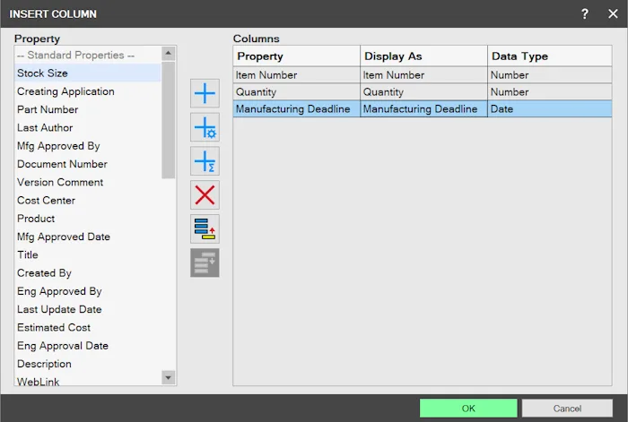Click Standard Properties list header
628x422 pixels.
click(x=88, y=56)
